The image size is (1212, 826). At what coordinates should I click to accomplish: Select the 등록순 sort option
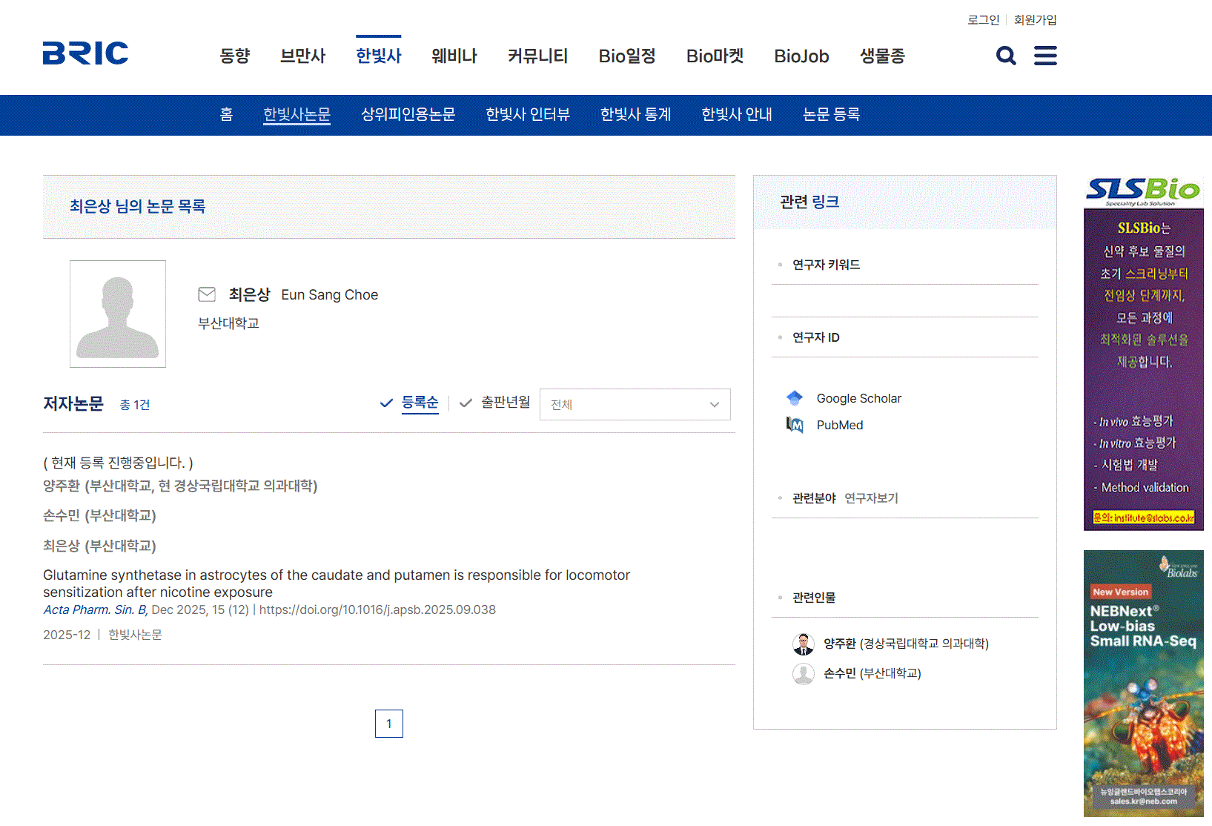click(x=420, y=403)
